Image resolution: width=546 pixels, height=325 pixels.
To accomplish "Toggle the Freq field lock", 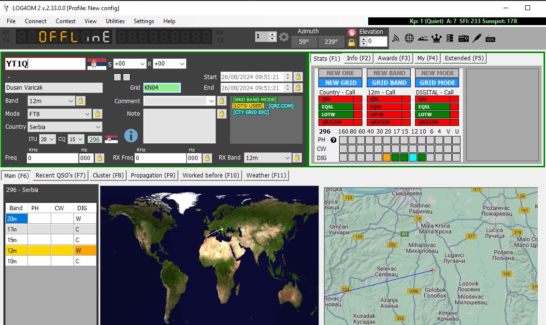I will click(100, 158).
